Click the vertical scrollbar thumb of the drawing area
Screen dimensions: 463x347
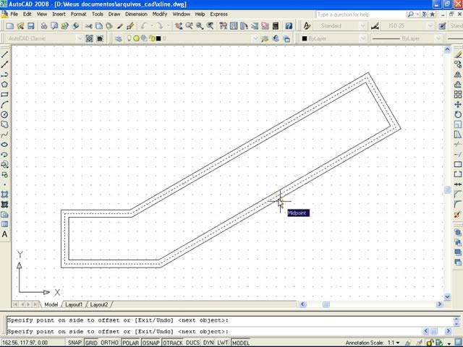coord(448,190)
